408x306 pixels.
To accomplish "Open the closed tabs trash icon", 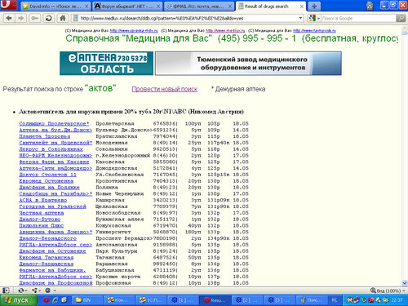I will [x=370, y=6].
